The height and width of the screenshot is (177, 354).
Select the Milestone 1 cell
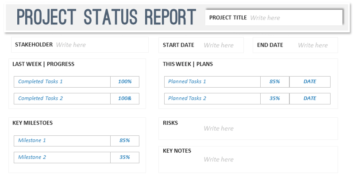click(x=62, y=141)
